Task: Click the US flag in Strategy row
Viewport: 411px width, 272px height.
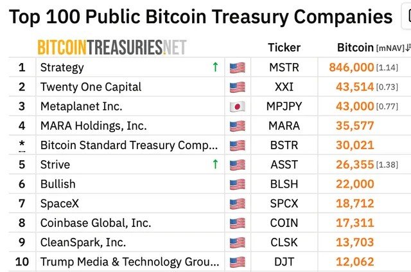Action: click(238, 68)
